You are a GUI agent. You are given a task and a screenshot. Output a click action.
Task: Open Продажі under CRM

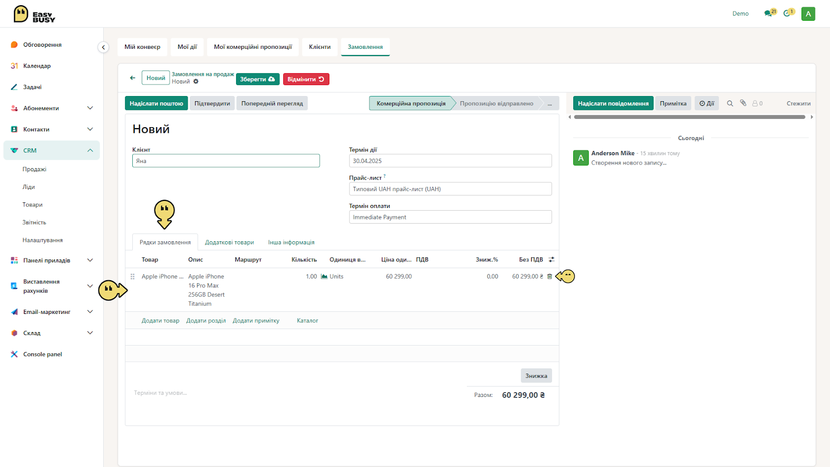(34, 169)
